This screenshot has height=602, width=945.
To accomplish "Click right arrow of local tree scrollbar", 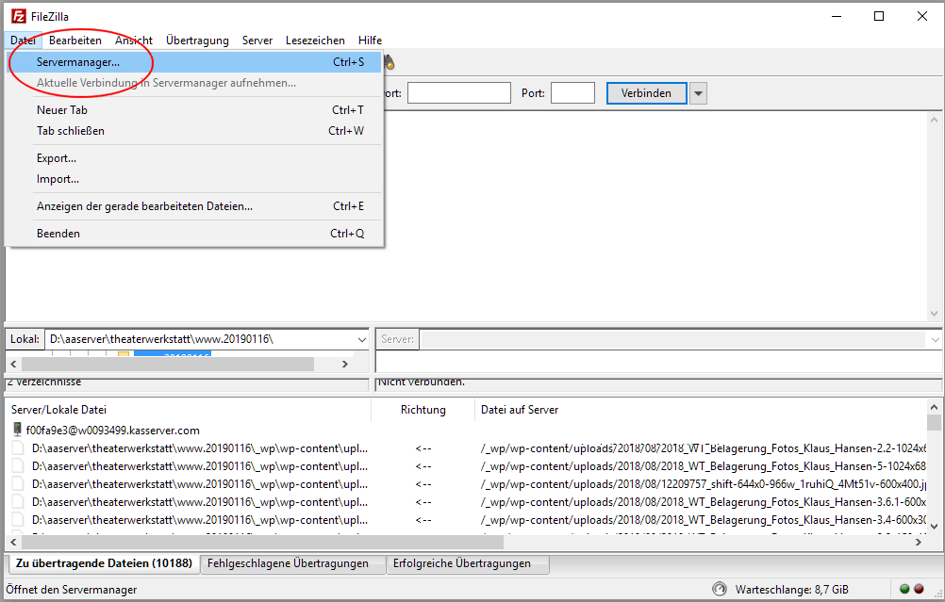I will coord(345,364).
